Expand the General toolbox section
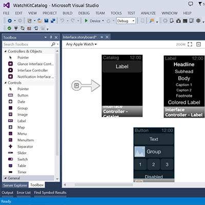Viewport: 205px width, 205px height. tap(5, 178)
